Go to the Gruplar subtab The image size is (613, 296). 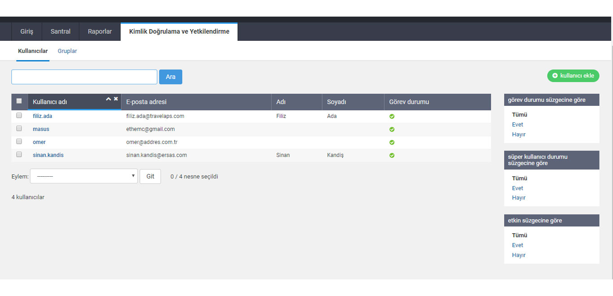tap(67, 51)
